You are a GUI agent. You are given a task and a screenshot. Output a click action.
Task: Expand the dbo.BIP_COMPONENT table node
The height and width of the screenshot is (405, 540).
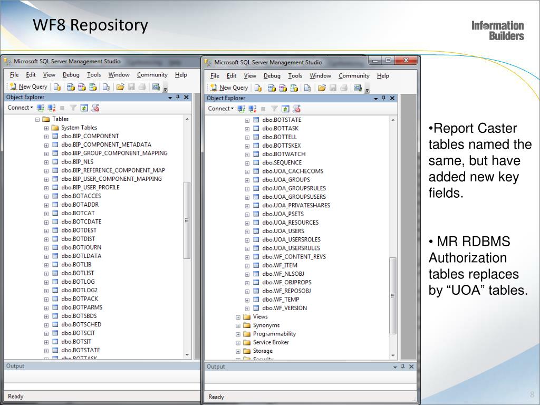click(46, 137)
